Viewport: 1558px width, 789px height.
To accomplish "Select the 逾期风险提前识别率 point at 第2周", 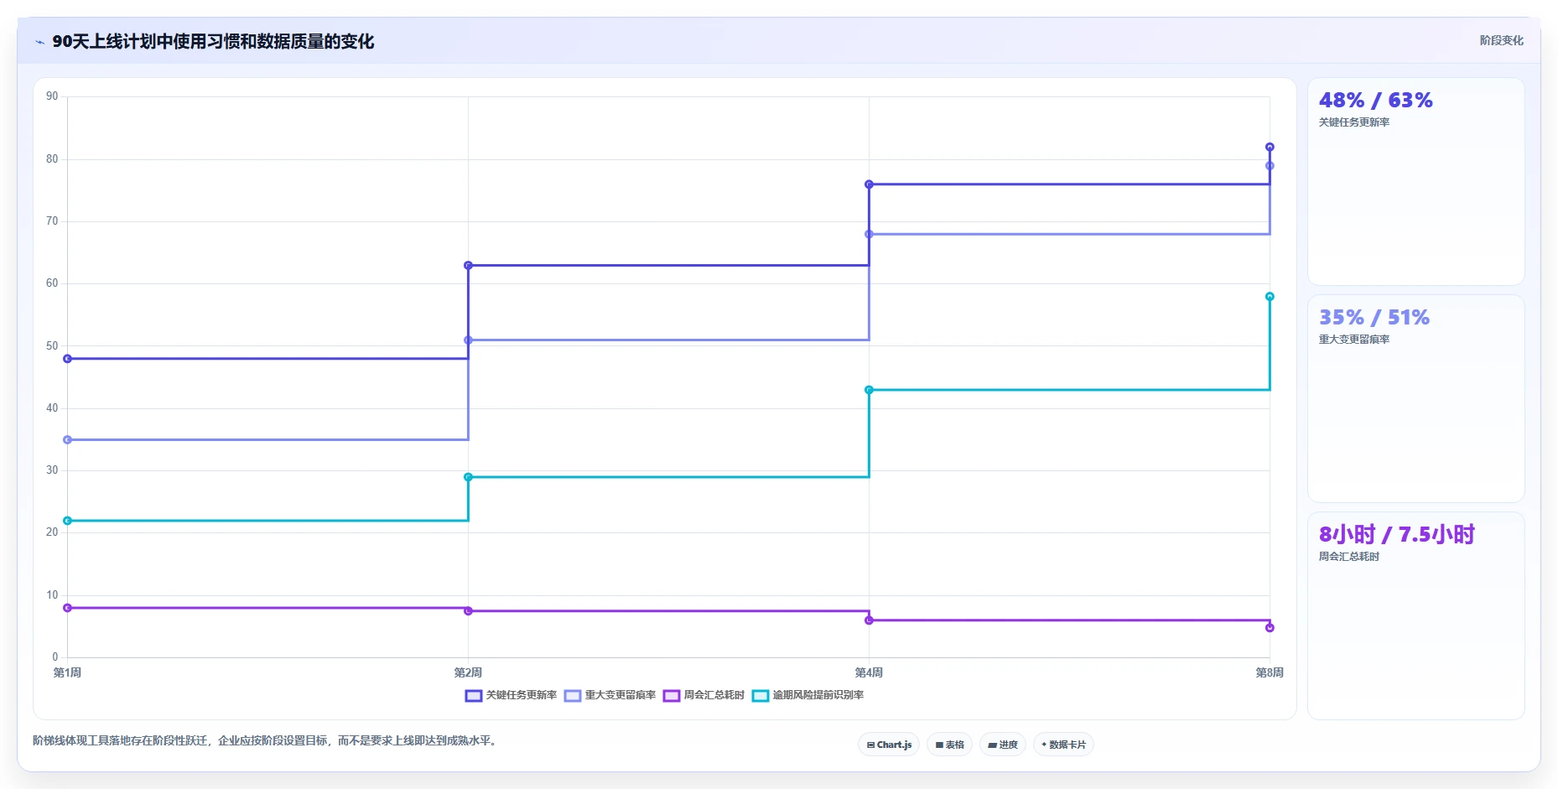I will [468, 477].
